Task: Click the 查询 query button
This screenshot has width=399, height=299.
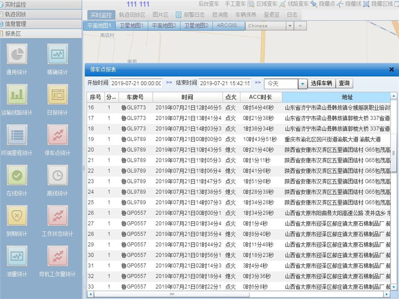Action: [x=344, y=83]
